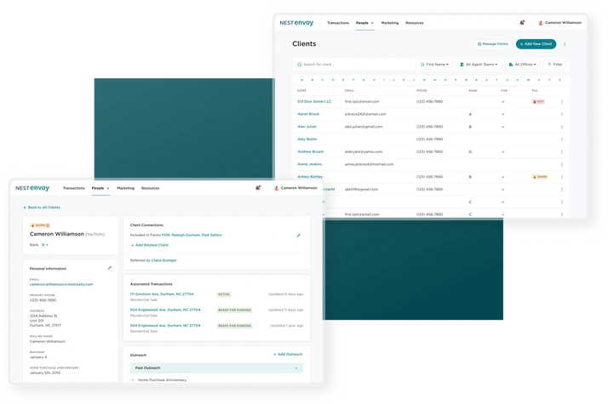Click HOT tag on 513 Dice Street LLC row
The image size is (608, 404).
pyautogui.click(x=538, y=101)
